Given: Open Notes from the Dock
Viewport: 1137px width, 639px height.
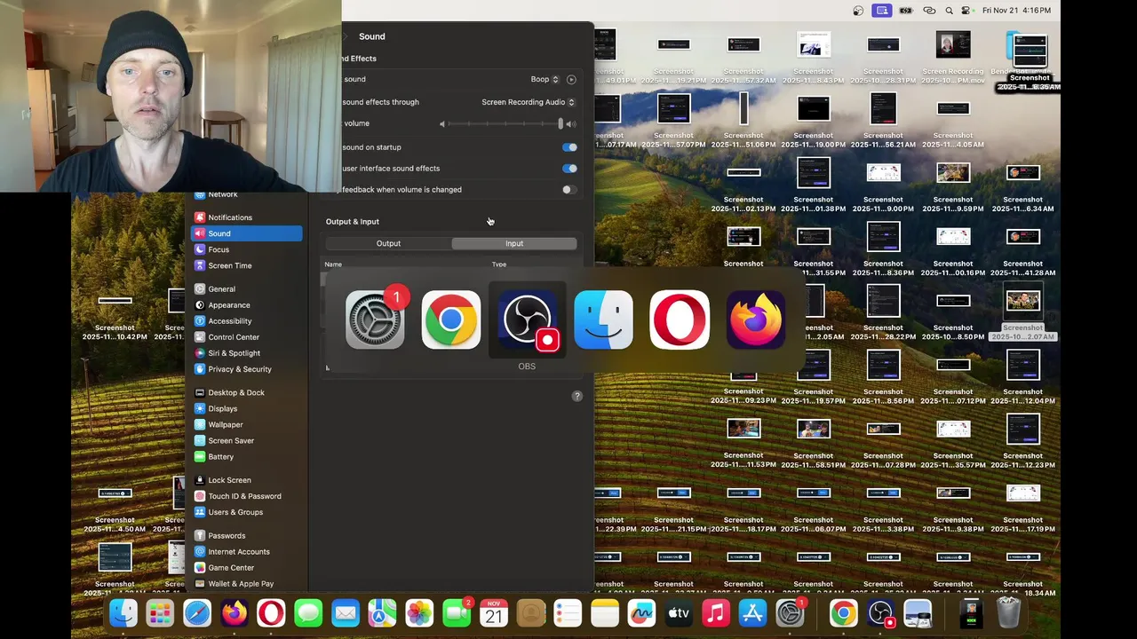Looking at the screenshot, I should [x=605, y=613].
